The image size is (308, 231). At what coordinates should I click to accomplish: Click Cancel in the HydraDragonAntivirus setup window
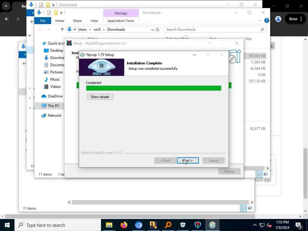click(229, 171)
